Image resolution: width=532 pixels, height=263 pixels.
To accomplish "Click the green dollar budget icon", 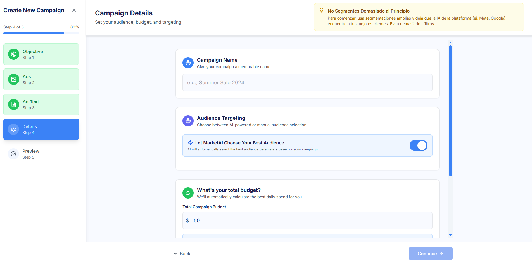I will 188,193.
